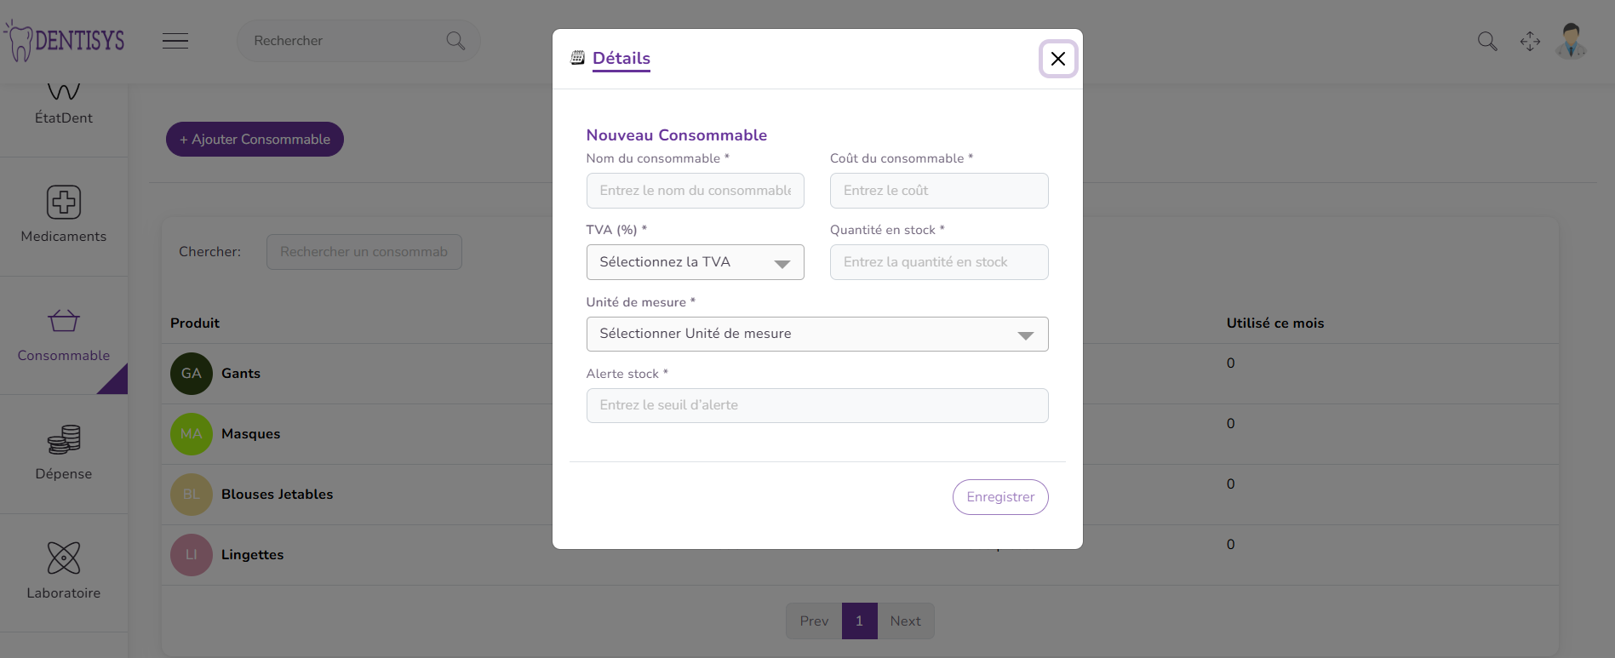1615x658 pixels.
Task: Select the ÉtatDent sidebar item
Action: [64, 106]
